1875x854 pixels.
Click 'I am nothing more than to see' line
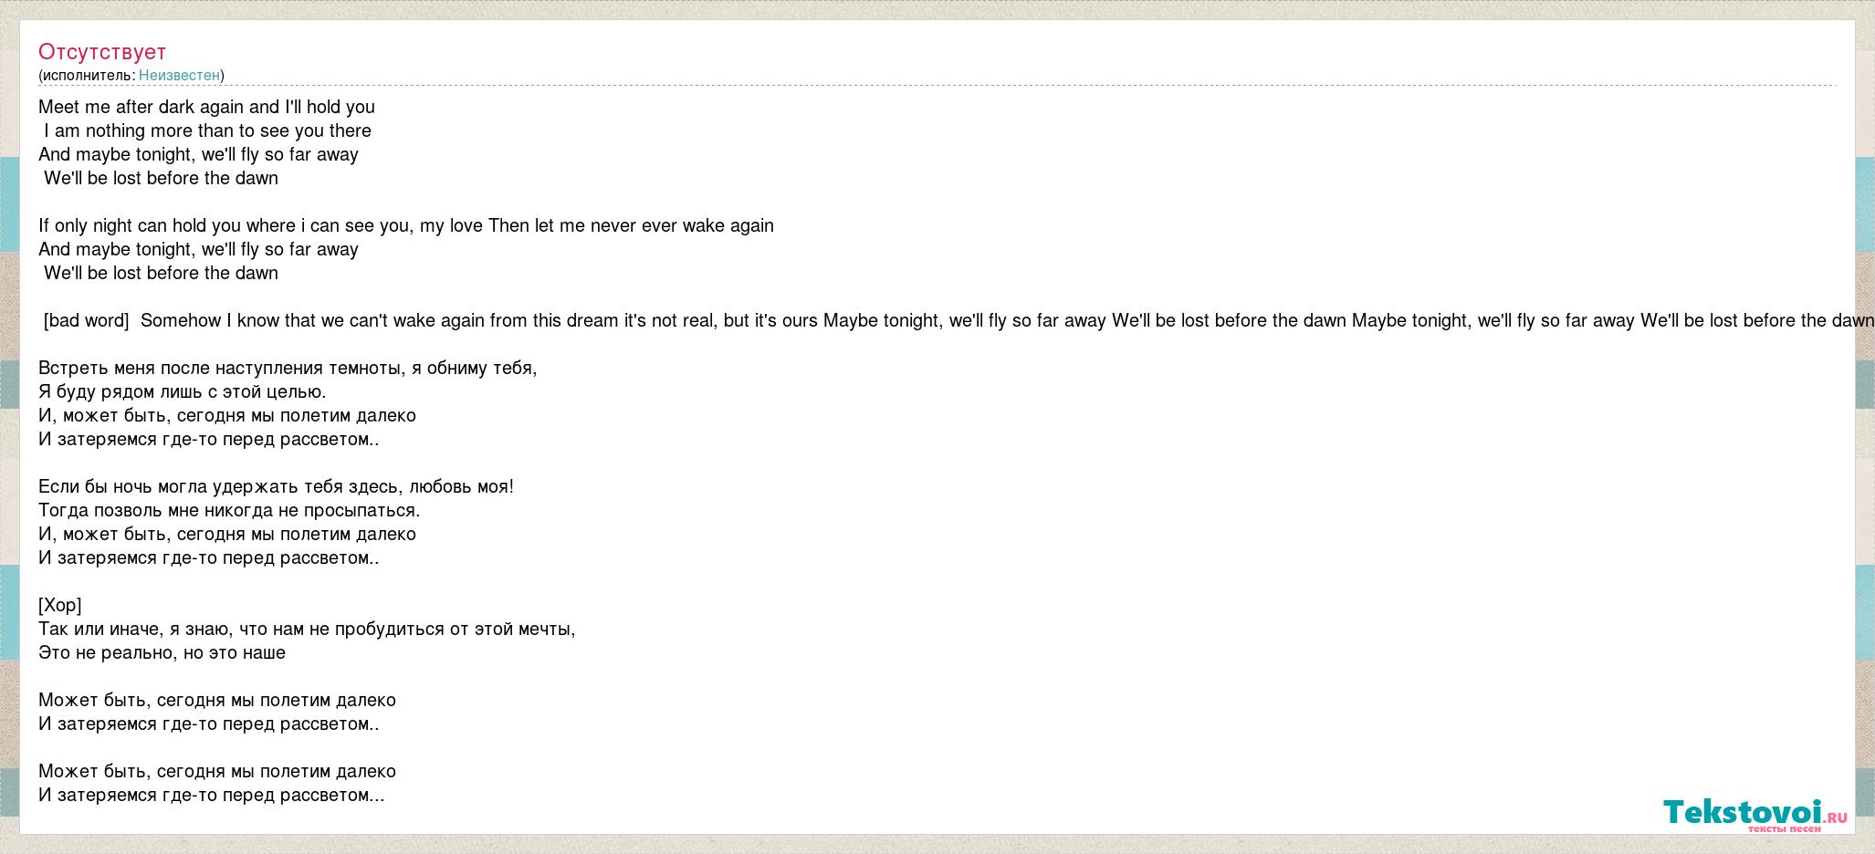pyautogui.click(x=207, y=130)
